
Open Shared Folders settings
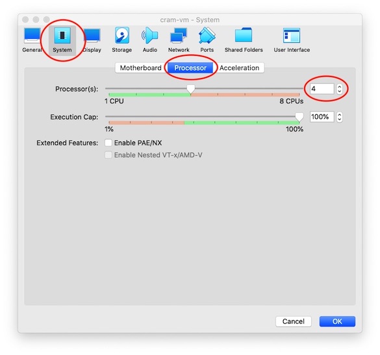coord(244,40)
